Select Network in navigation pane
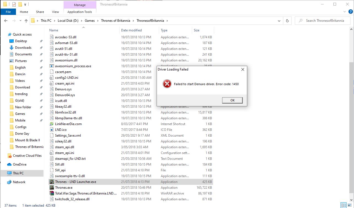354x208 pixels. click(19, 182)
